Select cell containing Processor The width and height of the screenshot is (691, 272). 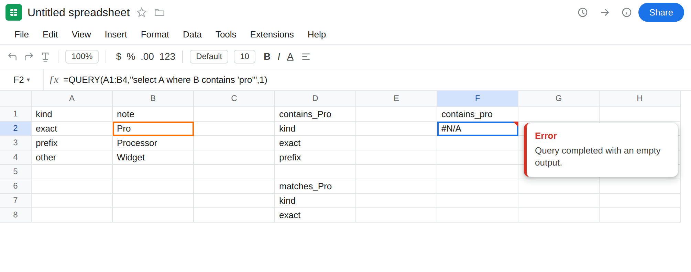pos(153,143)
